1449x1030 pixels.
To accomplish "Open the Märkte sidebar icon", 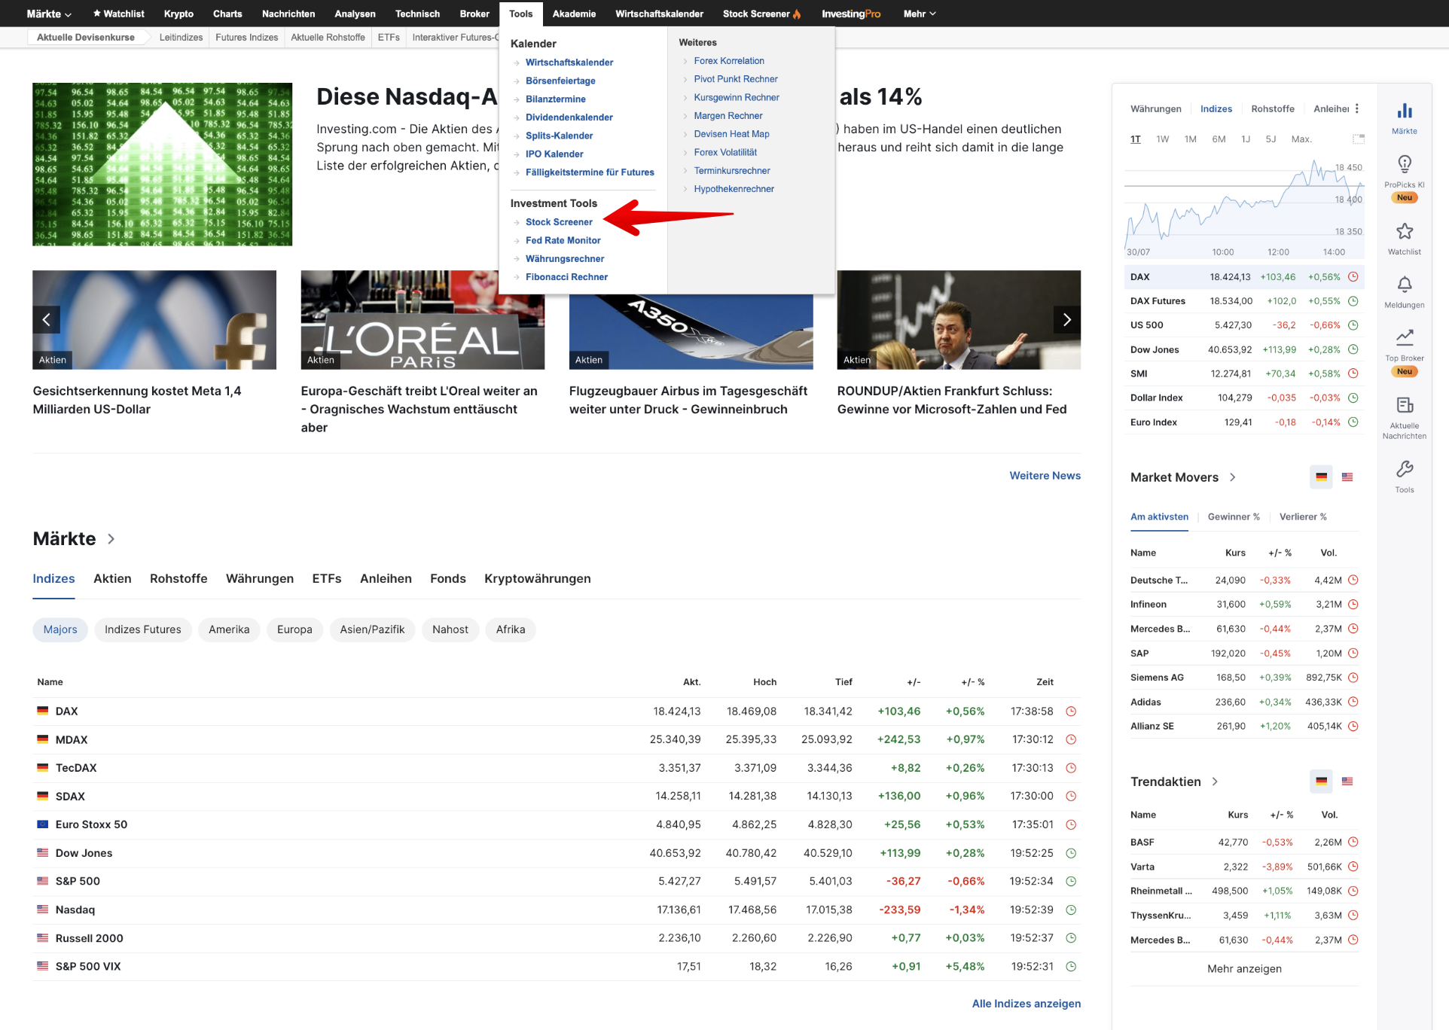I will pos(1404,118).
